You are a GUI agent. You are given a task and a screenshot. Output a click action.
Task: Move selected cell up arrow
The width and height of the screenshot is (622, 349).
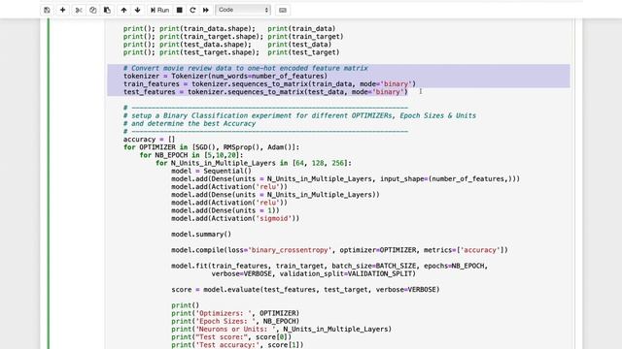click(123, 10)
